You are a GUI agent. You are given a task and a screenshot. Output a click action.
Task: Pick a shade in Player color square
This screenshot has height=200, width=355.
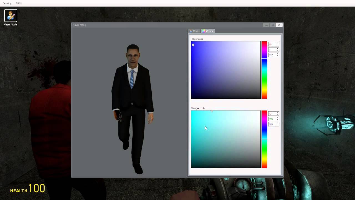[x=226, y=70]
